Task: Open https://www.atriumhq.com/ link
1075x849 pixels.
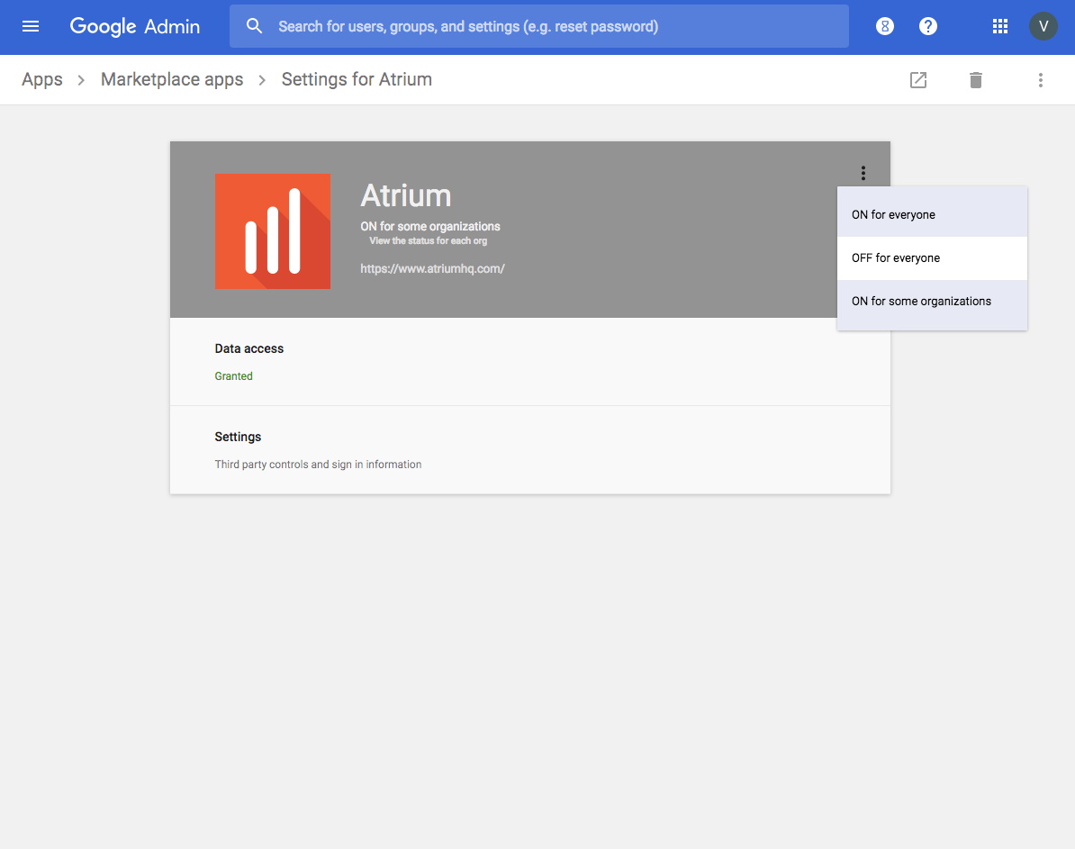Action: tap(432, 269)
